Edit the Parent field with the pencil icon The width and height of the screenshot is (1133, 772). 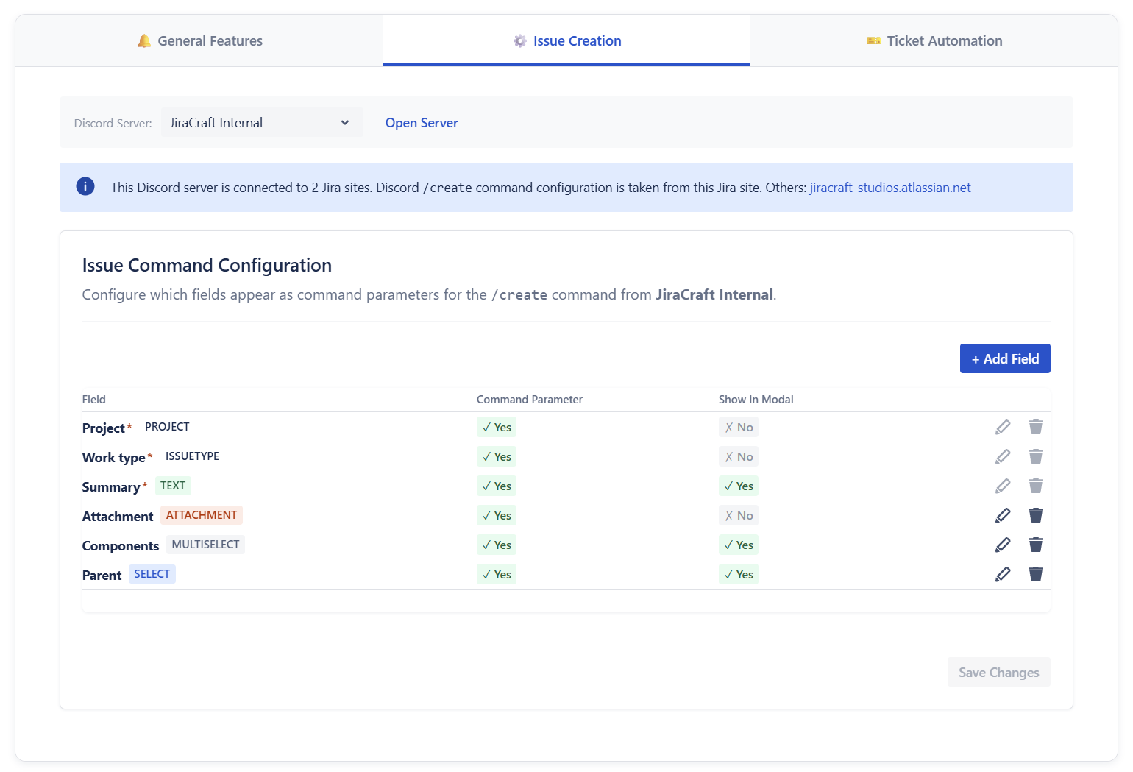tap(1003, 574)
